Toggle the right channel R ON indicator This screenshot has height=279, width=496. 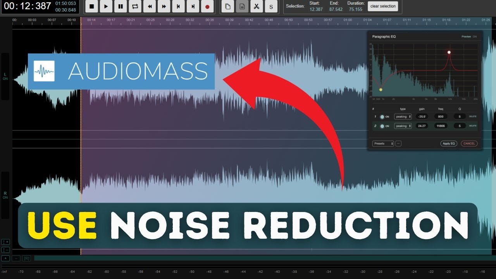5,195
